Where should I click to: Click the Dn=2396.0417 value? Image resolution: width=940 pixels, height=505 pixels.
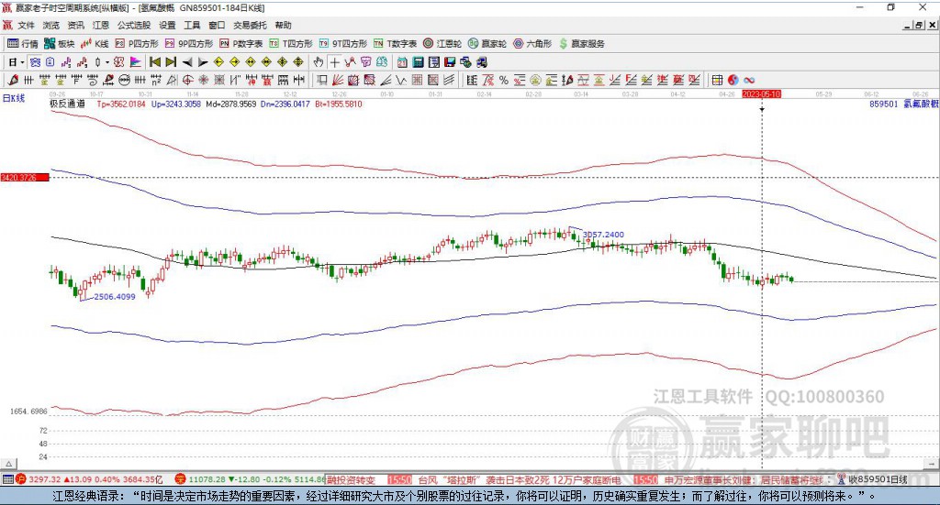click(x=285, y=104)
